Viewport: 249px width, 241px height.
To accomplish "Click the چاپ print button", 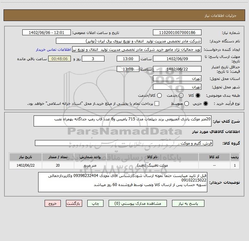I will [95, 203].
